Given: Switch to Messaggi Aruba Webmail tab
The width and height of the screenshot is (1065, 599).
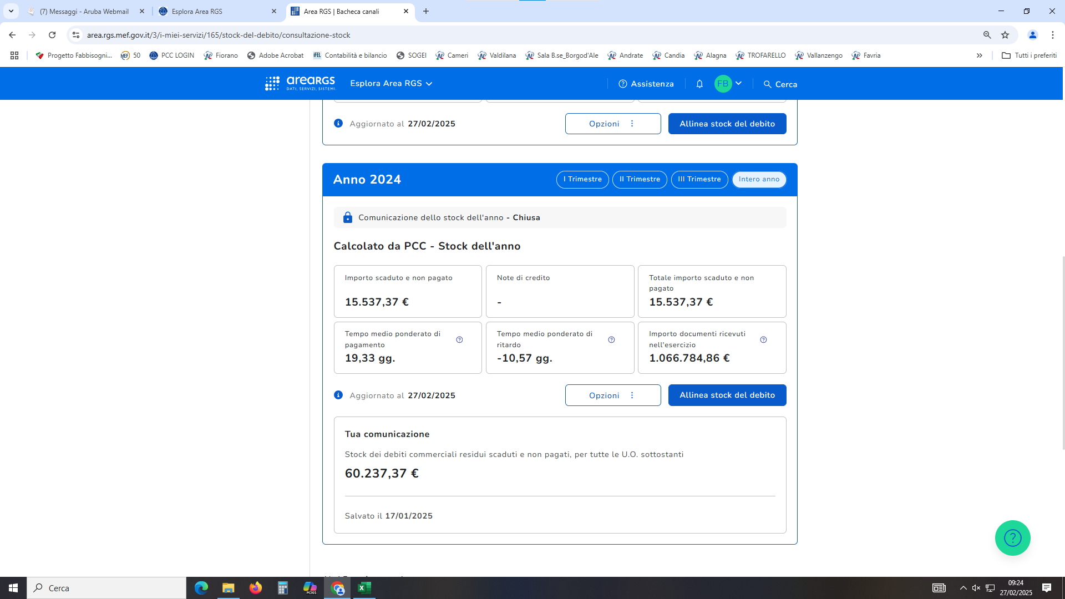Looking at the screenshot, I should (x=84, y=11).
